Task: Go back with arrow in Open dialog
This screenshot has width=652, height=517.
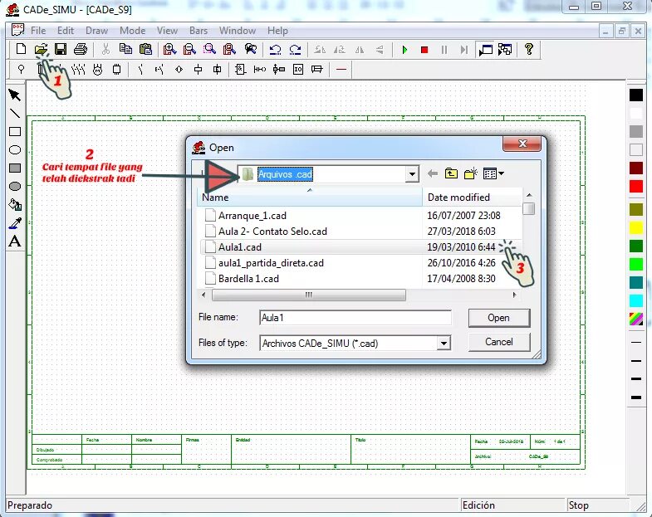Action: pyautogui.click(x=433, y=173)
